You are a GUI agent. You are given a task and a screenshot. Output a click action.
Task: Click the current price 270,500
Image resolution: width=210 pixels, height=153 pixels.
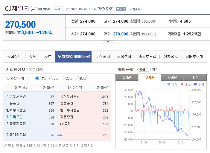click(x=20, y=24)
